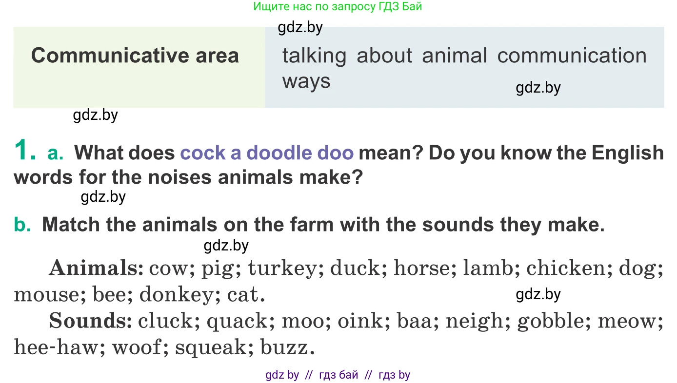
Task: Click the green Russian header text at top
Action: (338, 7)
